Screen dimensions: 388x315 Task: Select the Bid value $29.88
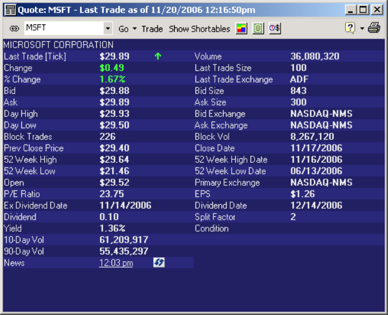click(x=115, y=91)
